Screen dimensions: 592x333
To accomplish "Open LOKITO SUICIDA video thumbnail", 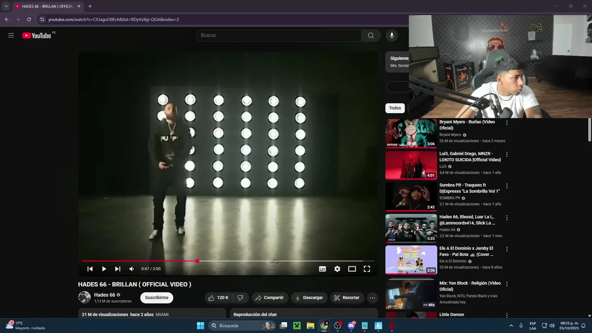I will (x=411, y=165).
